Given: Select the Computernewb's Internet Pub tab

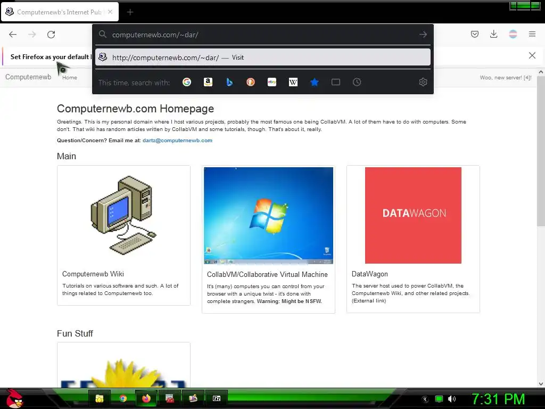Looking at the screenshot, I should click(60, 12).
